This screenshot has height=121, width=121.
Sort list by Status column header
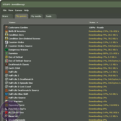click(x=105, y=23)
